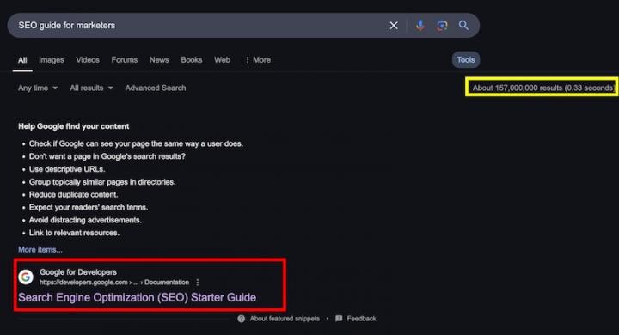
Task: Switch to the Books tab
Action: tap(192, 60)
